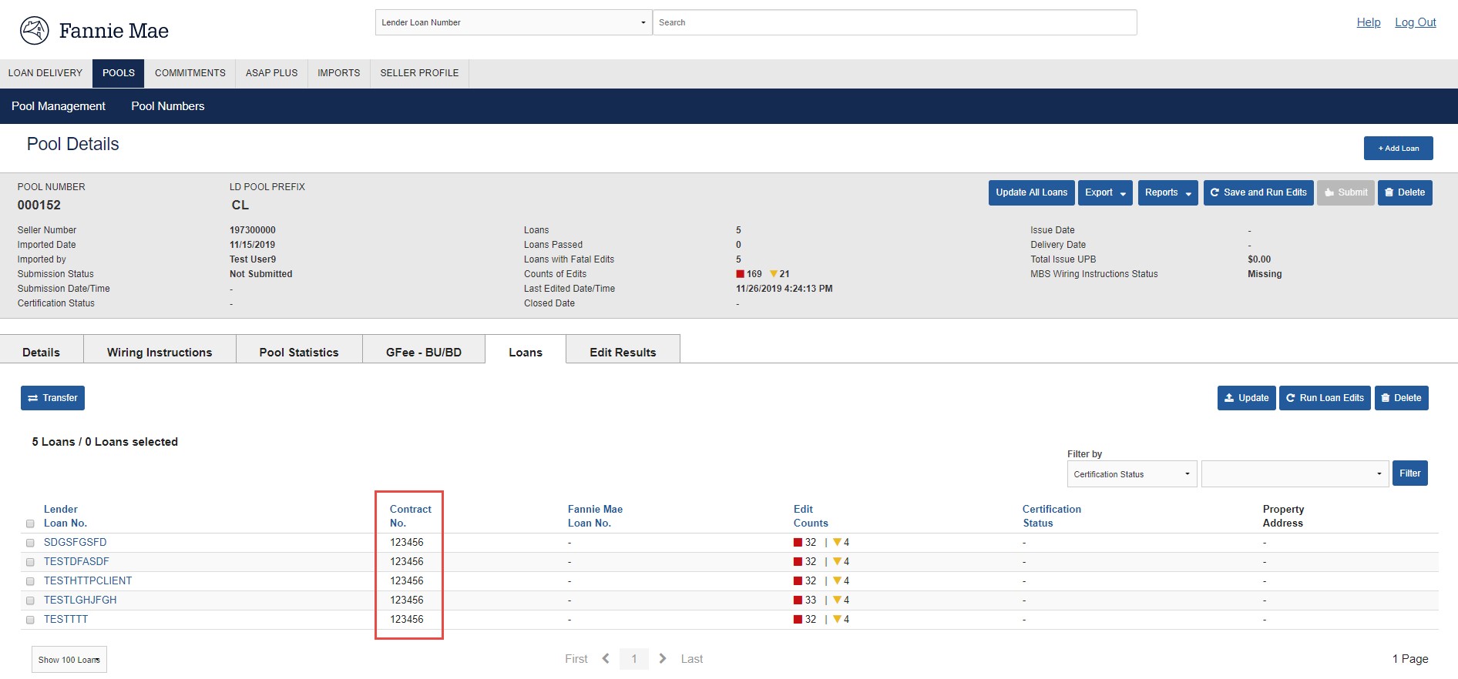
Task: Sort by Fannie Mae Loan No. header
Action: 595,517
